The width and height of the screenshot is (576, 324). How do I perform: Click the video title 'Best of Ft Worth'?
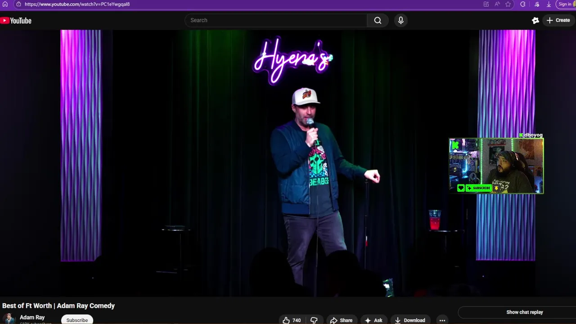coord(58,306)
